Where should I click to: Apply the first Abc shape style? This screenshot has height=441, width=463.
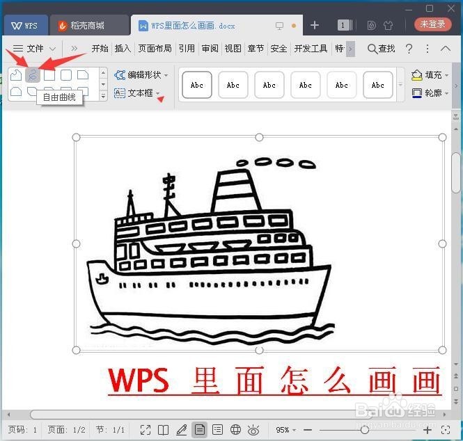(x=197, y=85)
